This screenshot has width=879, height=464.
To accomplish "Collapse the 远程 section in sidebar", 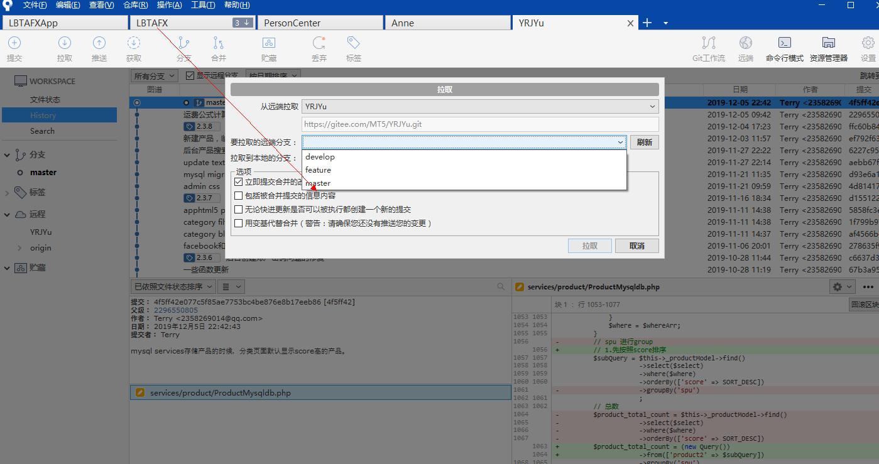I will (8, 215).
